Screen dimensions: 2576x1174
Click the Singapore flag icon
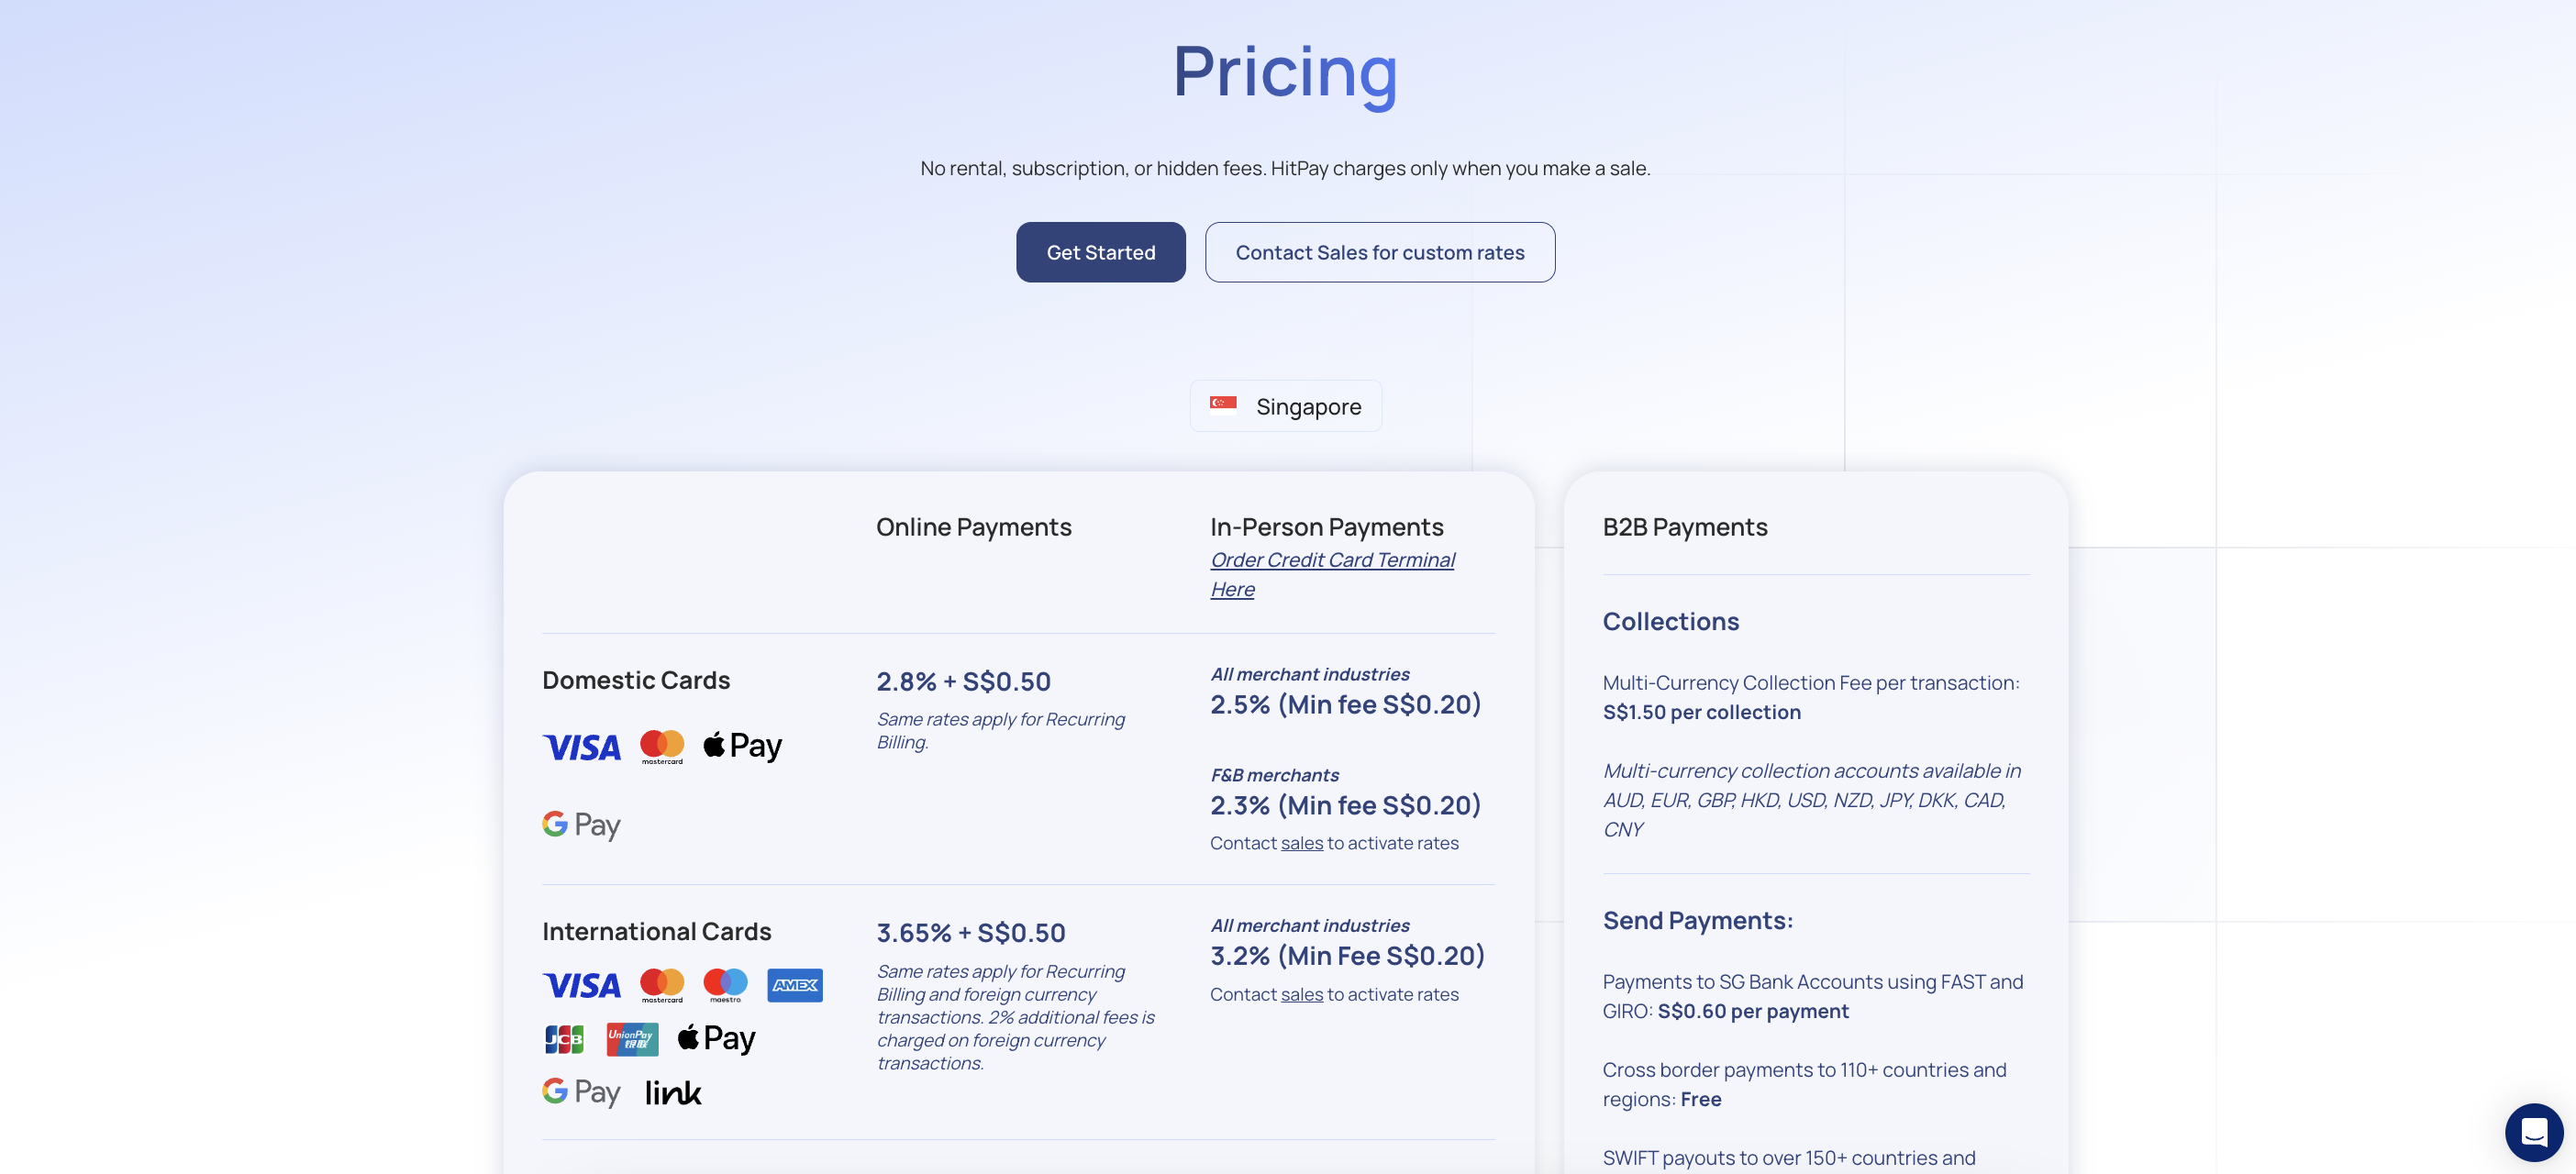1223,403
